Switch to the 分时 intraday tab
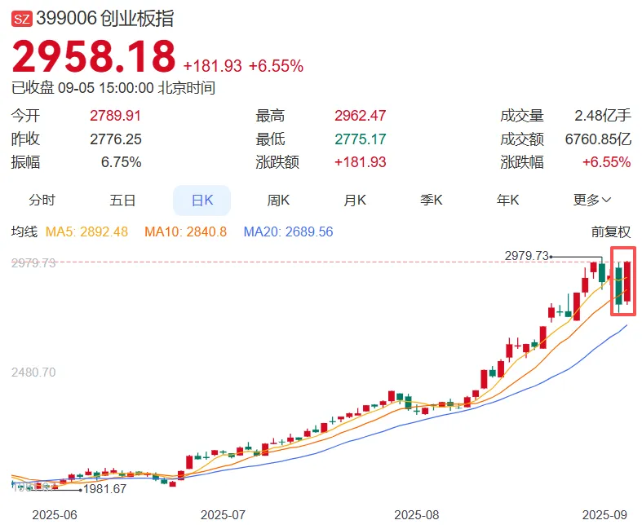The height and width of the screenshot is (529, 642). click(42, 200)
